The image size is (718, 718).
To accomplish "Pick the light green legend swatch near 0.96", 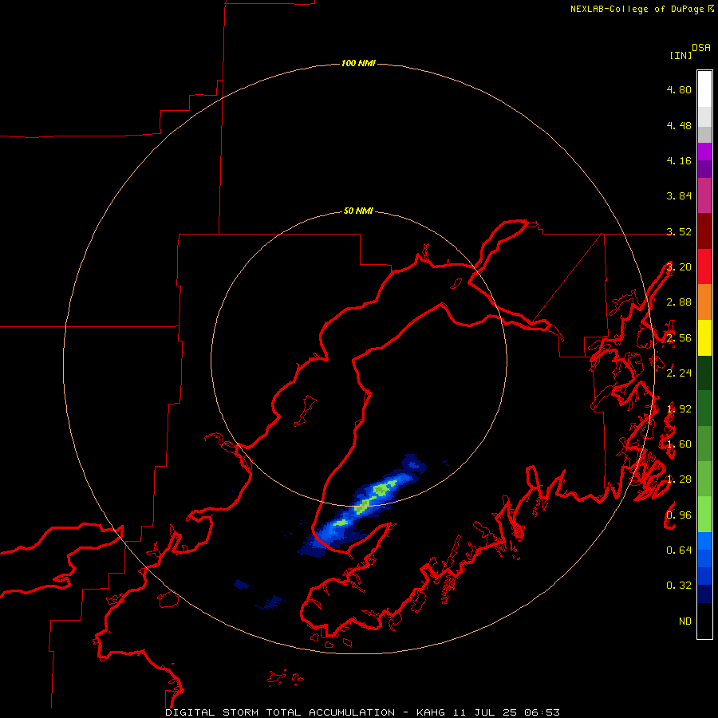I will (704, 515).
